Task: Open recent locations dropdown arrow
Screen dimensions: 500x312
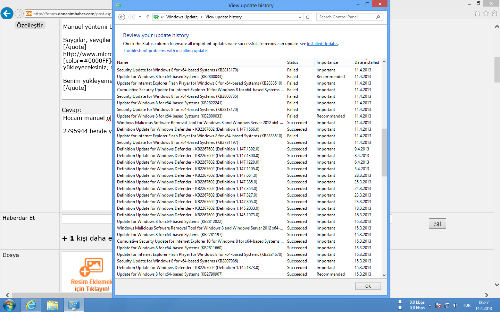Action: tap(140, 17)
